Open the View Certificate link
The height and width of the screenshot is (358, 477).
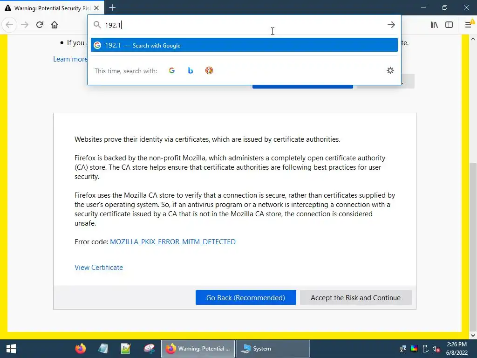(99, 267)
